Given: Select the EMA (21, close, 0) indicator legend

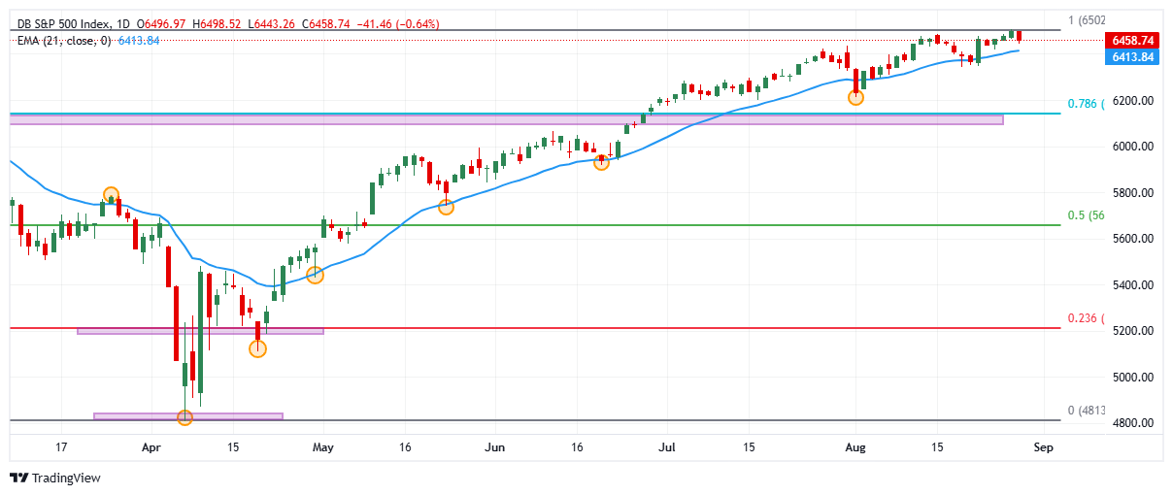Looking at the screenshot, I should pyautogui.click(x=64, y=40).
